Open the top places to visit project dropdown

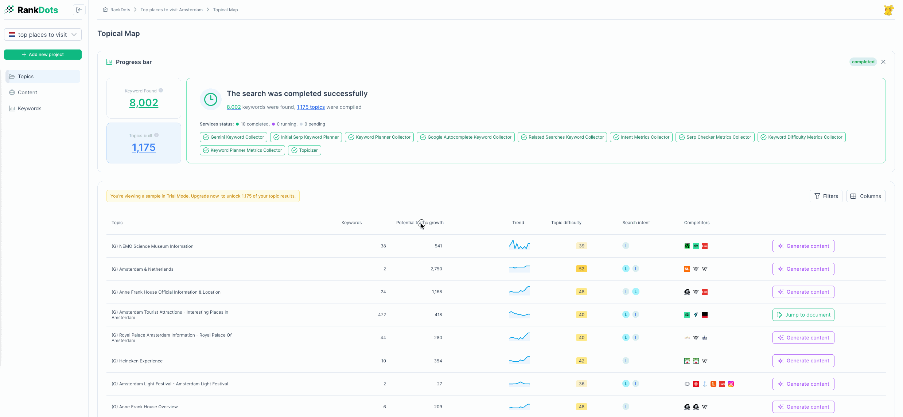point(43,35)
